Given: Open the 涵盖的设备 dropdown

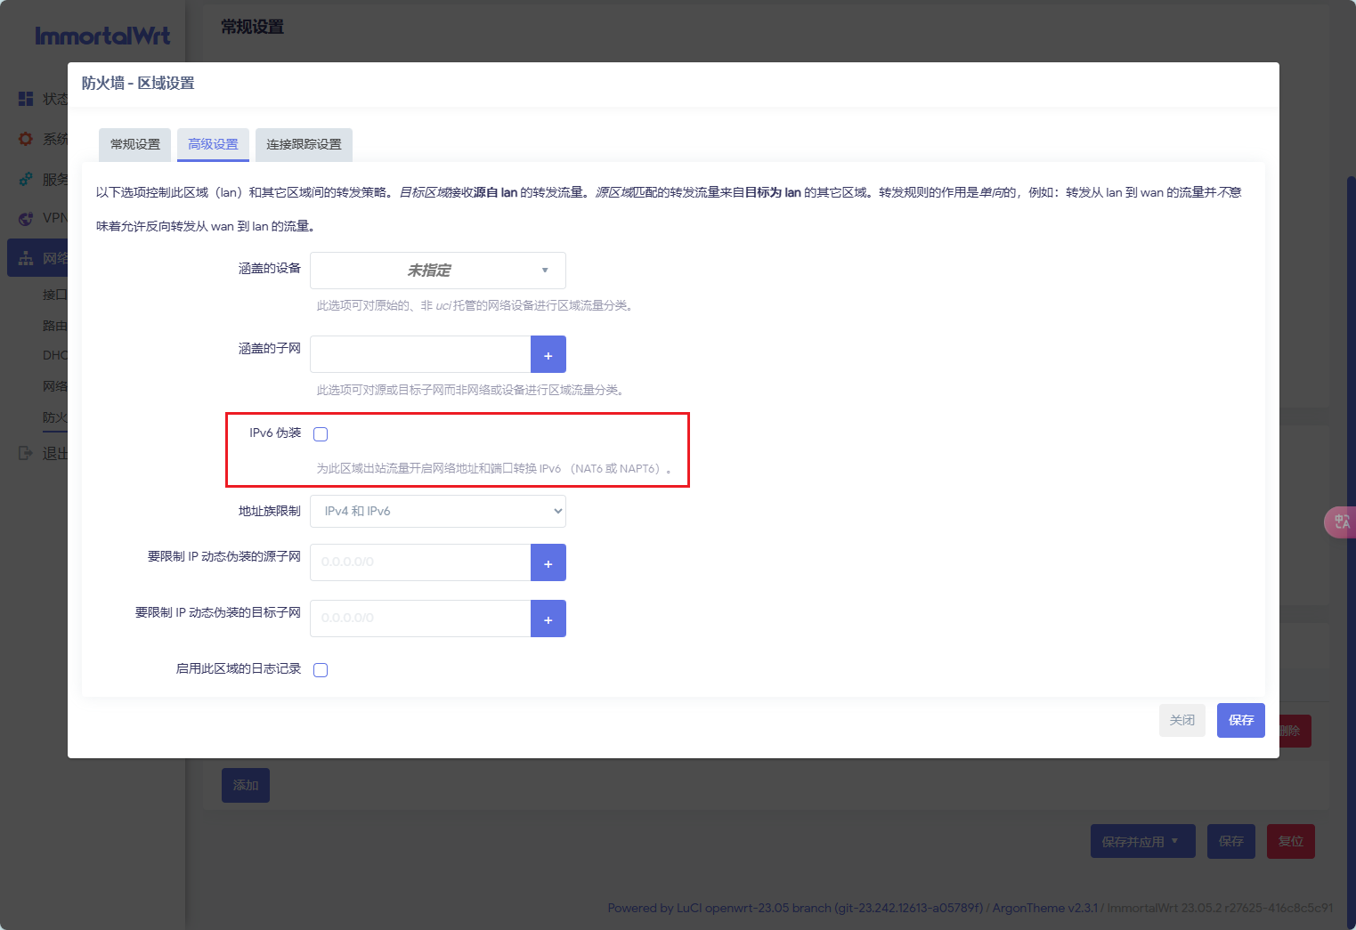Looking at the screenshot, I should (437, 271).
